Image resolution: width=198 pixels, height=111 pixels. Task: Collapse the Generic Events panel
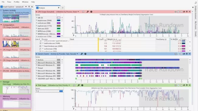pos(36,54)
